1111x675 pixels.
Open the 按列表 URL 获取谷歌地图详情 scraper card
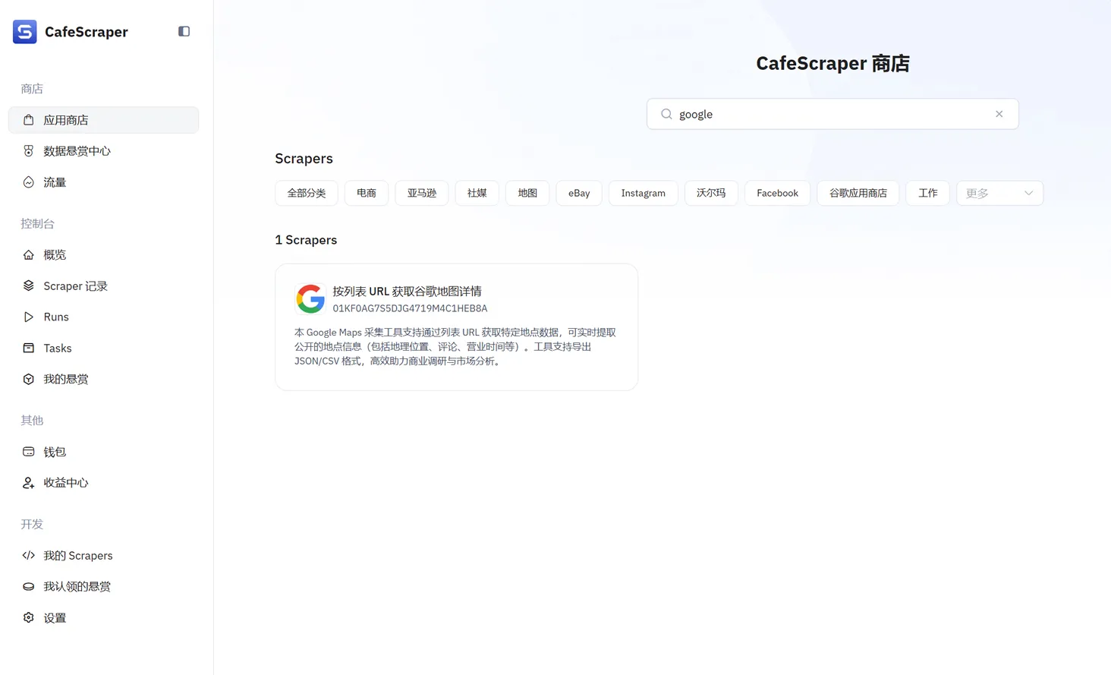456,326
